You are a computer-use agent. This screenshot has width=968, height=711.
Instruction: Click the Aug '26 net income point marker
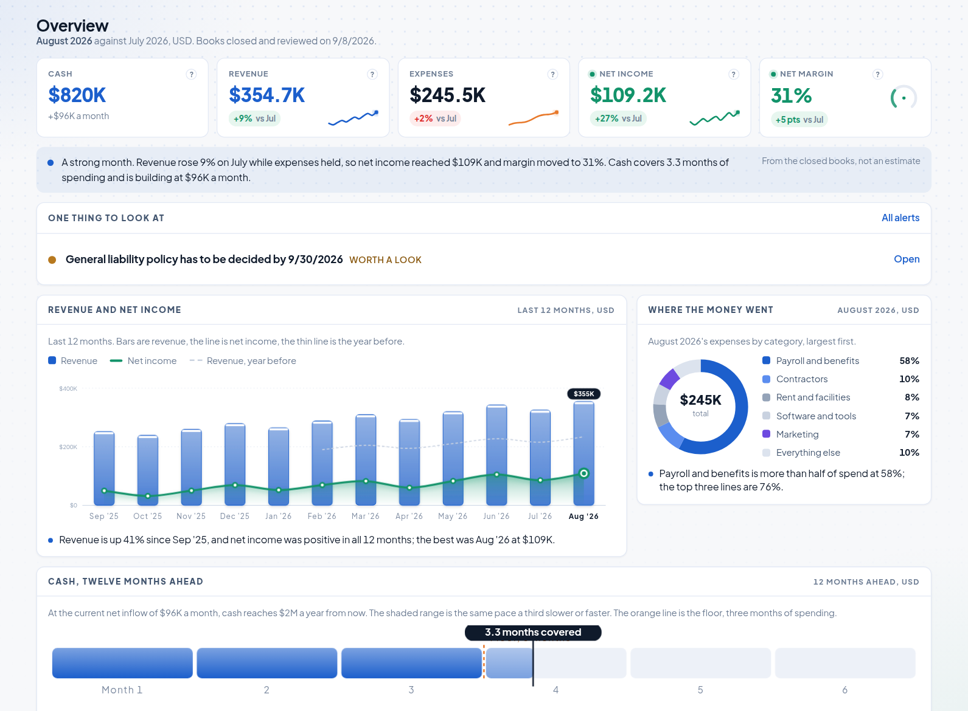(584, 473)
